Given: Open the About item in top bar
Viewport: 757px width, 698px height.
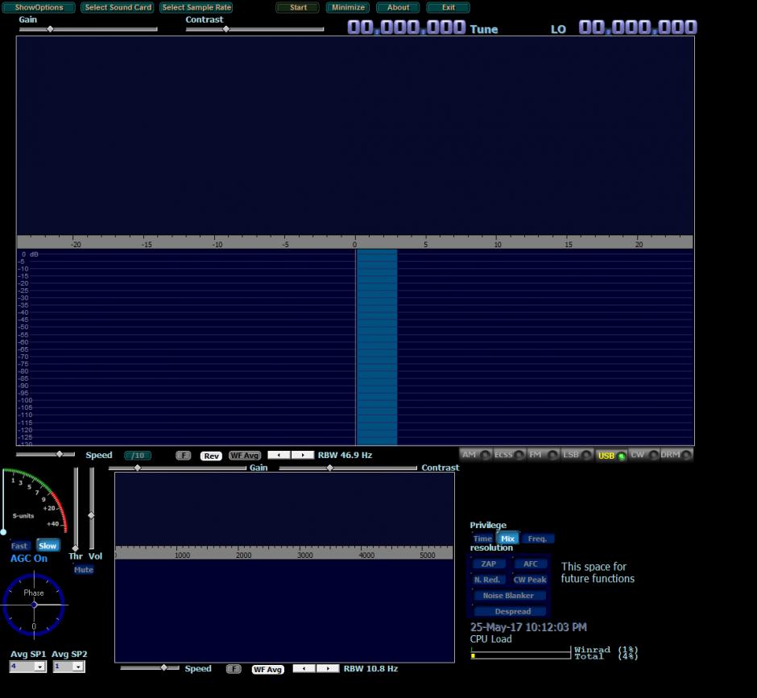Looking at the screenshot, I should click(398, 7).
